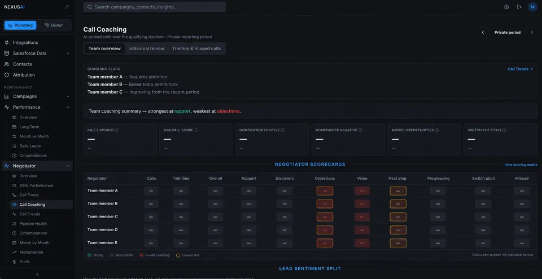Click Team member D Next step cell

(x=398, y=230)
